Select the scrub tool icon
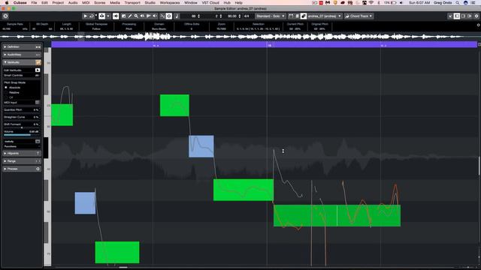This screenshot has width=481, height=270. coord(149,16)
